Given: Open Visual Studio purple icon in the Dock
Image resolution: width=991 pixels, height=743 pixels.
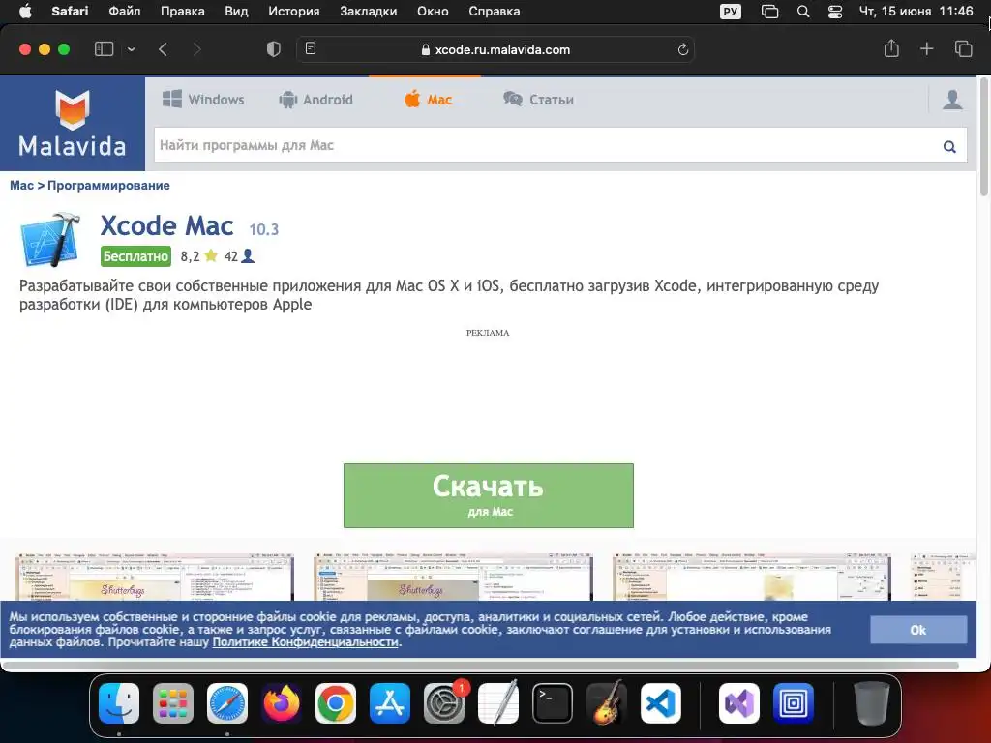Looking at the screenshot, I should pos(738,702).
